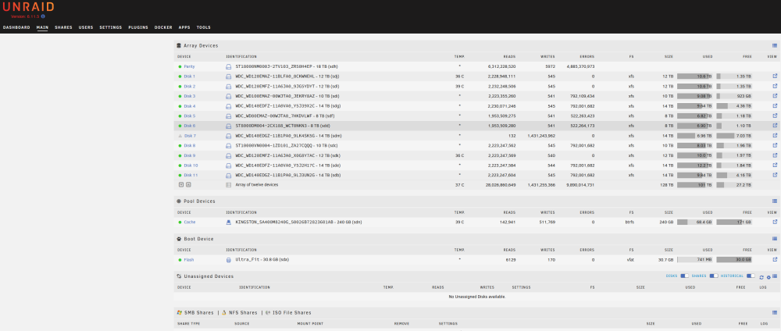Click the drive icon beside Disk 10 identification
This screenshot has width=781, height=331.
(x=229, y=165)
